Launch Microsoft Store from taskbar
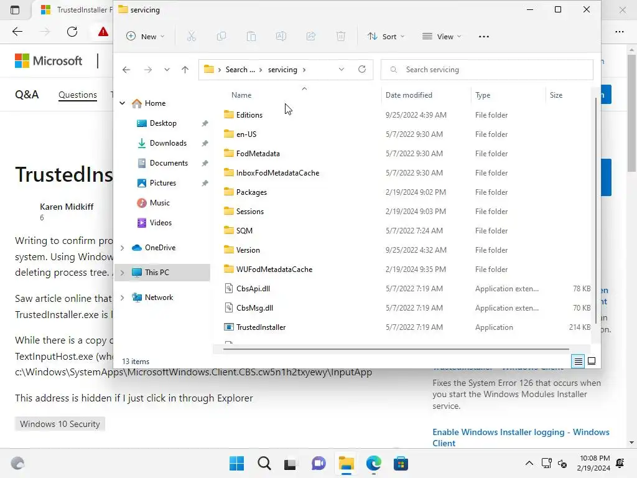The image size is (637, 478). 401,463
